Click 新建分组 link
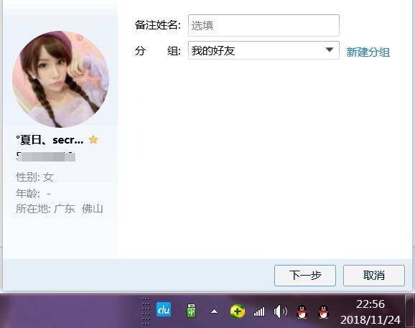This screenshot has width=415, height=328. point(368,52)
